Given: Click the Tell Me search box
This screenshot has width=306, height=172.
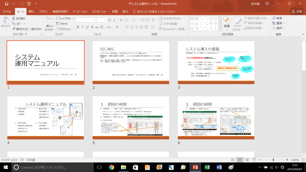Looking at the screenshot, I should click(x=154, y=12).
